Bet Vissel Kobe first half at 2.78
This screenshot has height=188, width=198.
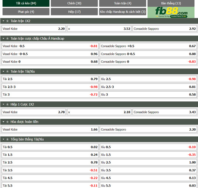point(34,112)
